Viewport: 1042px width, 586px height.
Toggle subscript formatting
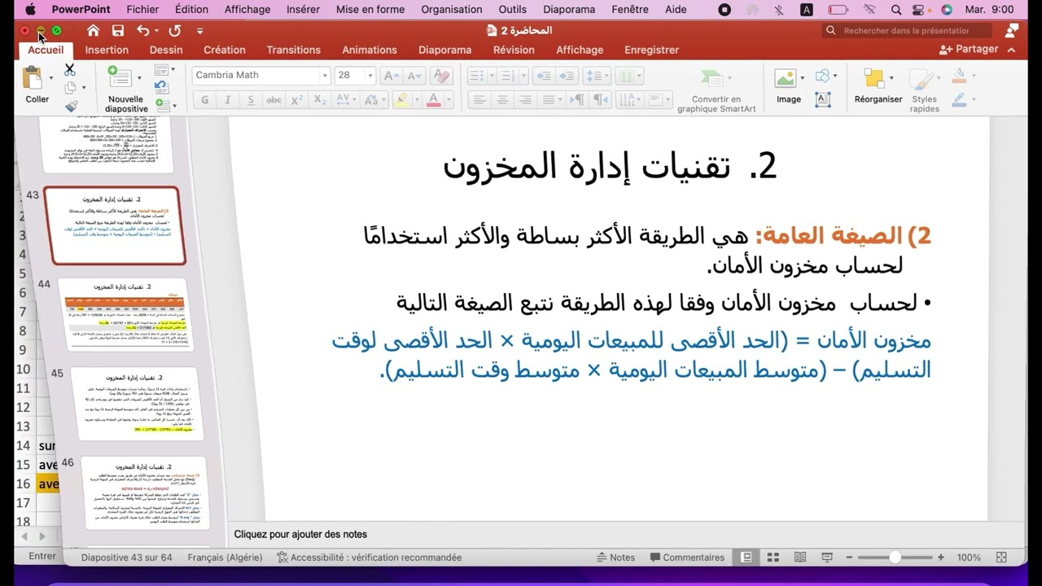click(x=320, y=100)
